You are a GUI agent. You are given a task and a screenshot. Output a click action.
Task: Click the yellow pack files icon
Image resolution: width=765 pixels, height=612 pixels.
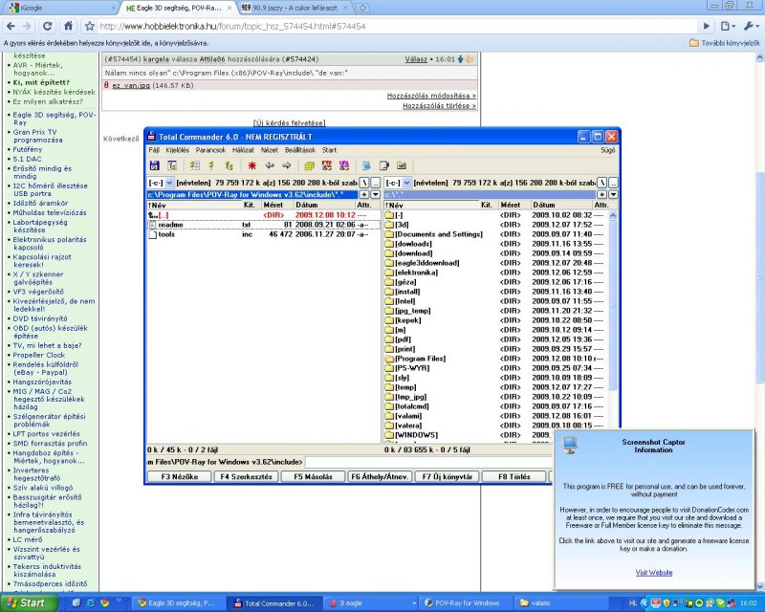[309, 165]
